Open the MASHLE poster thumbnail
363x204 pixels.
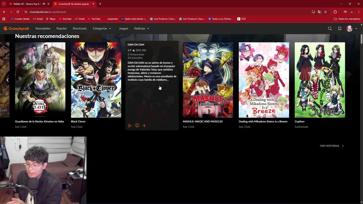pos(208,80)
